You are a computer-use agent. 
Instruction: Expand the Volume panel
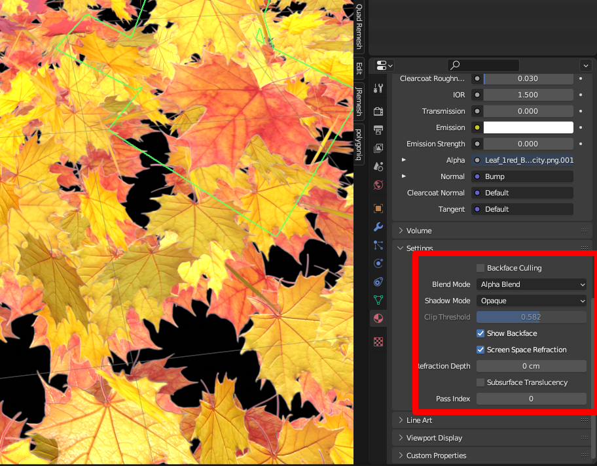419,231
